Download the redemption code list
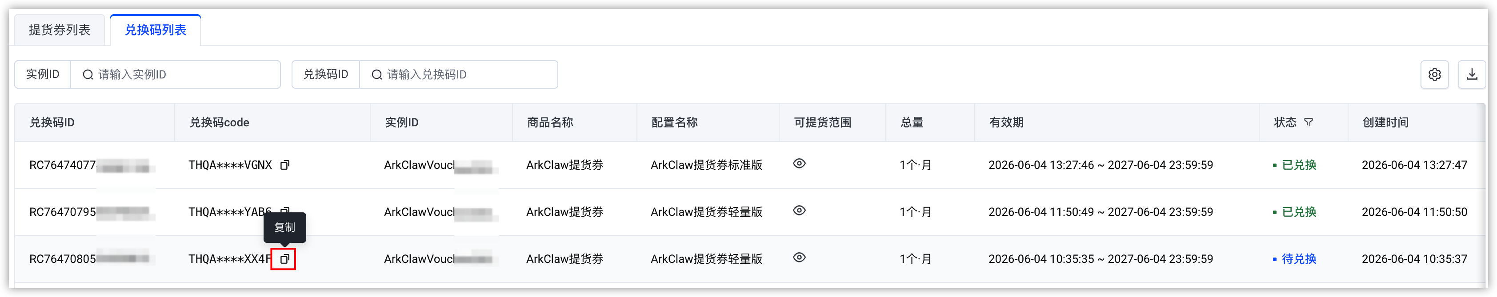Viewport: 1497px width, 297px height. click(x=1471, y=74)
